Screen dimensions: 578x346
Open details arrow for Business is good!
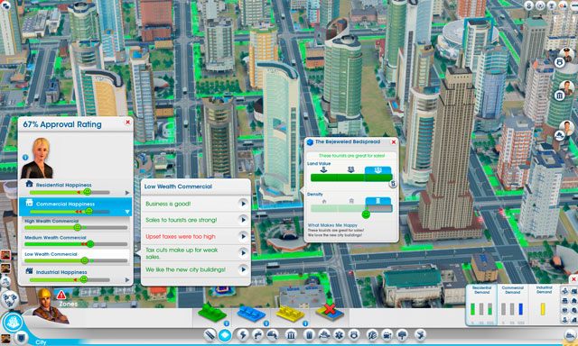pyautogui.click(x=243, y=204)
